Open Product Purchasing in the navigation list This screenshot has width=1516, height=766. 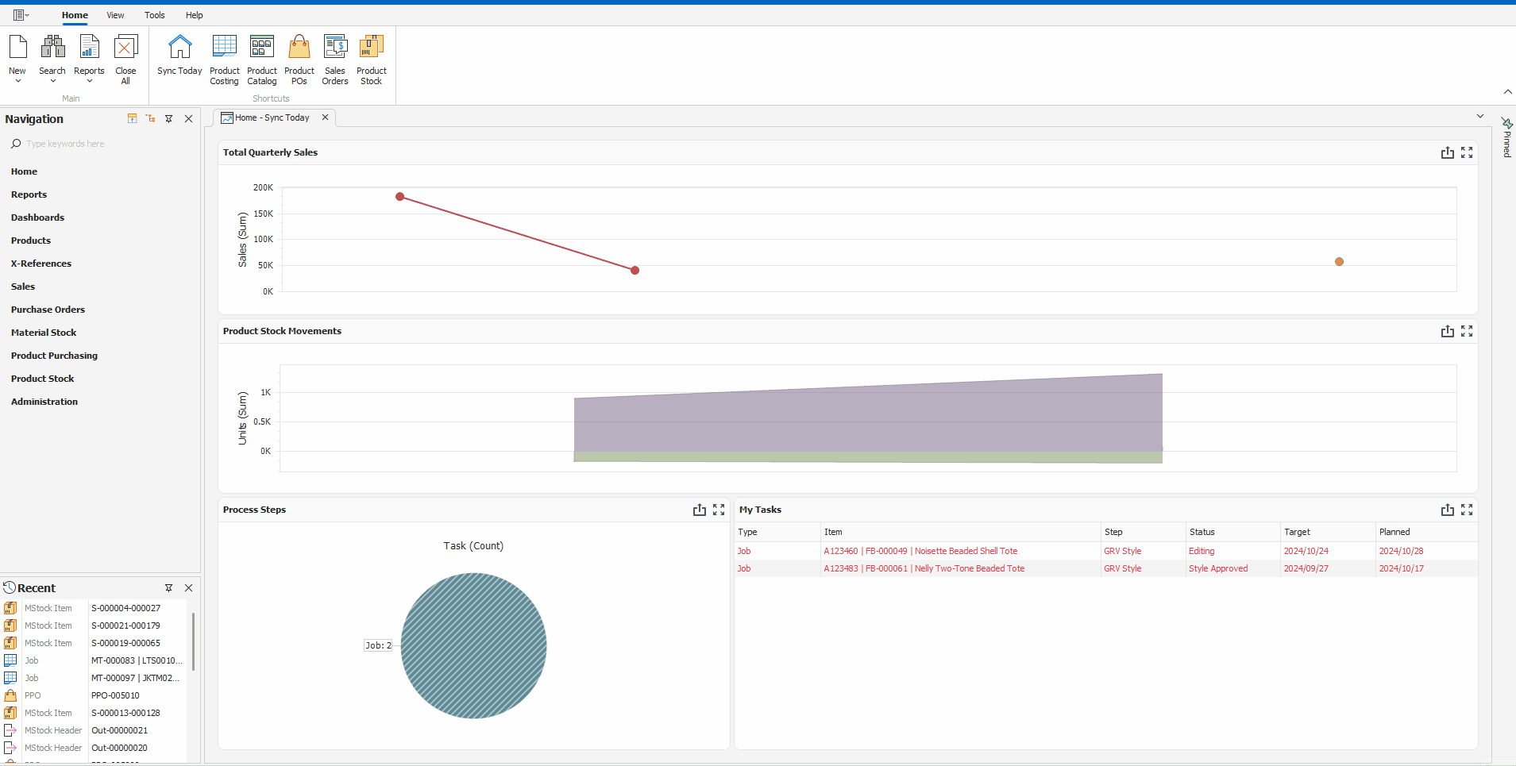[x=54, y=356]
